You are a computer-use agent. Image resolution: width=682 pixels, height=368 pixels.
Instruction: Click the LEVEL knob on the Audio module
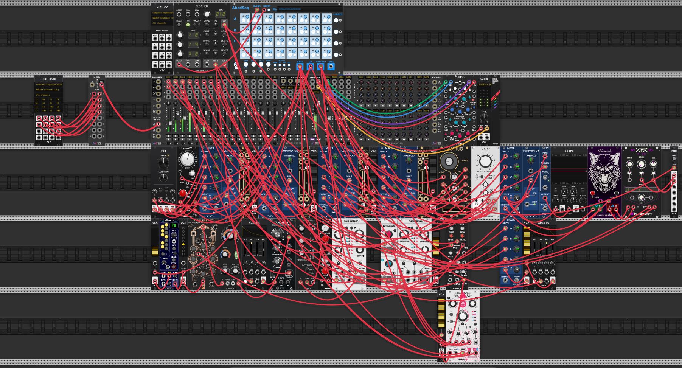point(484,117)
